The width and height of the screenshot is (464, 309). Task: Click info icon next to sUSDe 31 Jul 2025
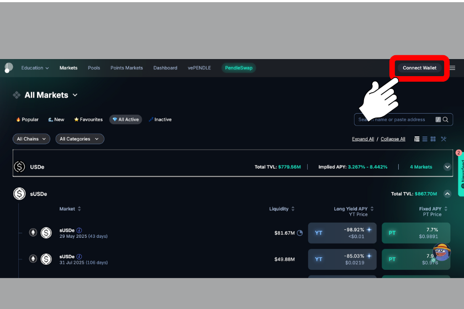point(79,257)
